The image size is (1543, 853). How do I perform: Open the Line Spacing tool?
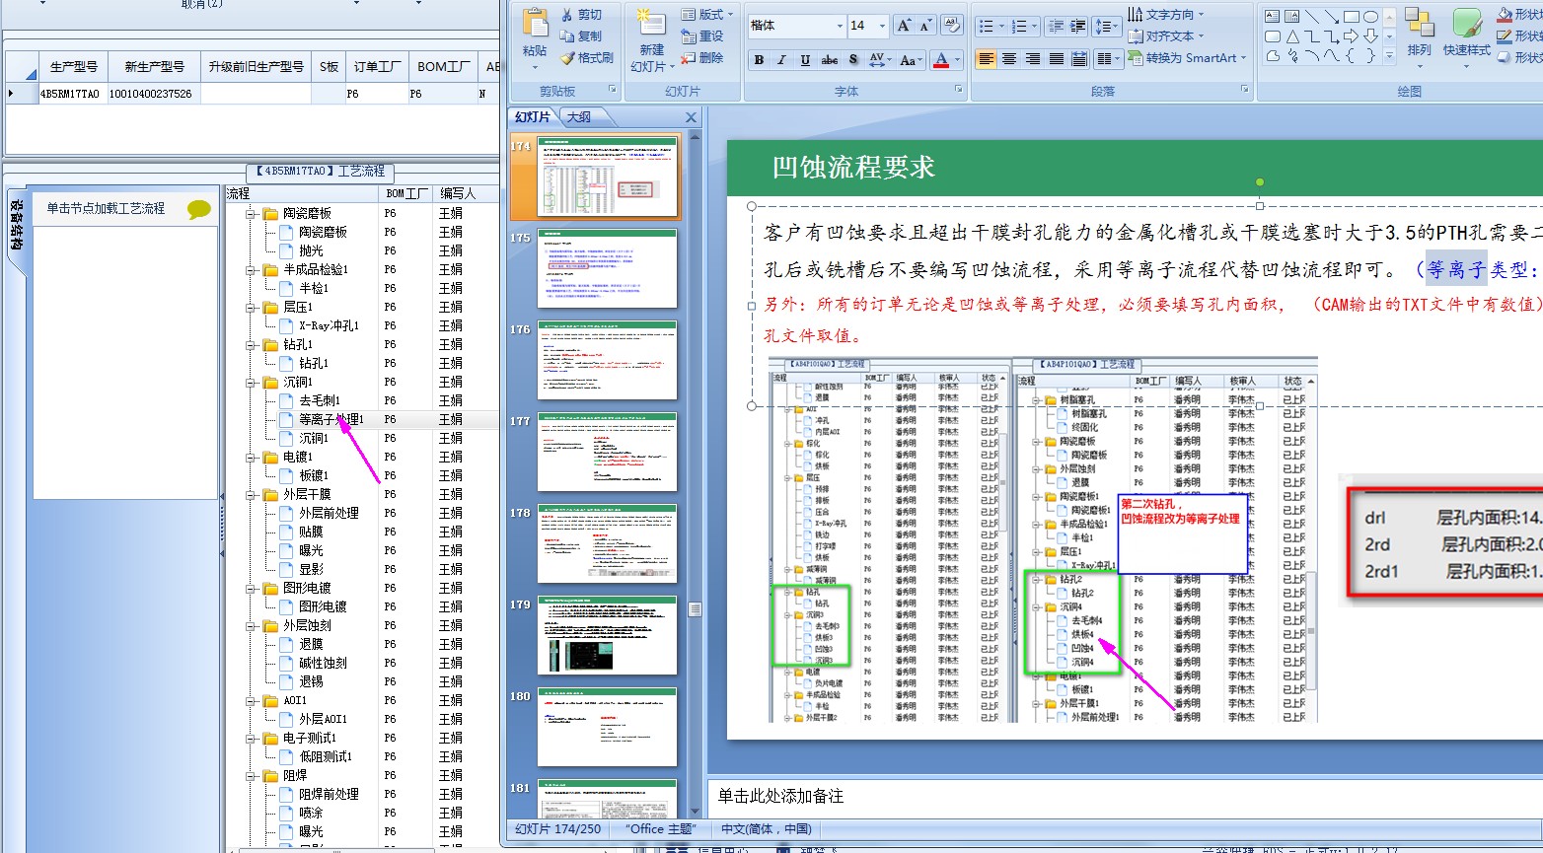(1106, 27)
